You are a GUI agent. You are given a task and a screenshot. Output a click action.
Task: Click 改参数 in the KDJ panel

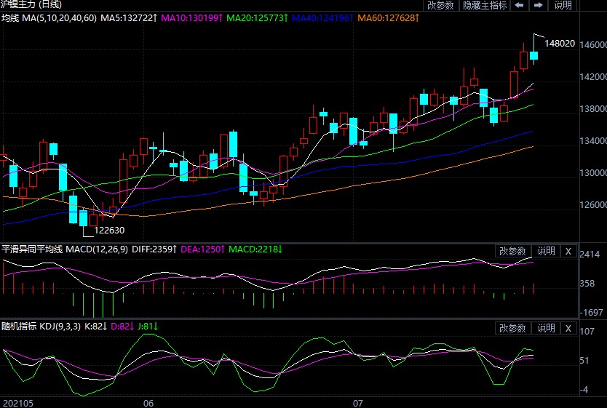[512, 328]
